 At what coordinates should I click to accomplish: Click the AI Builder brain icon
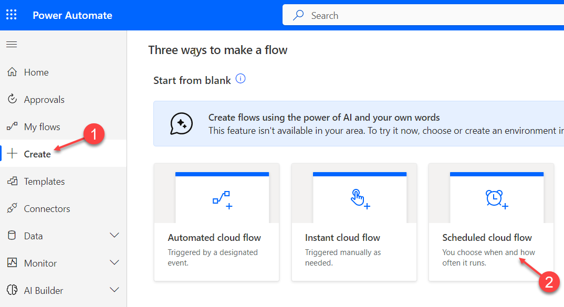[x=12, y=290]
